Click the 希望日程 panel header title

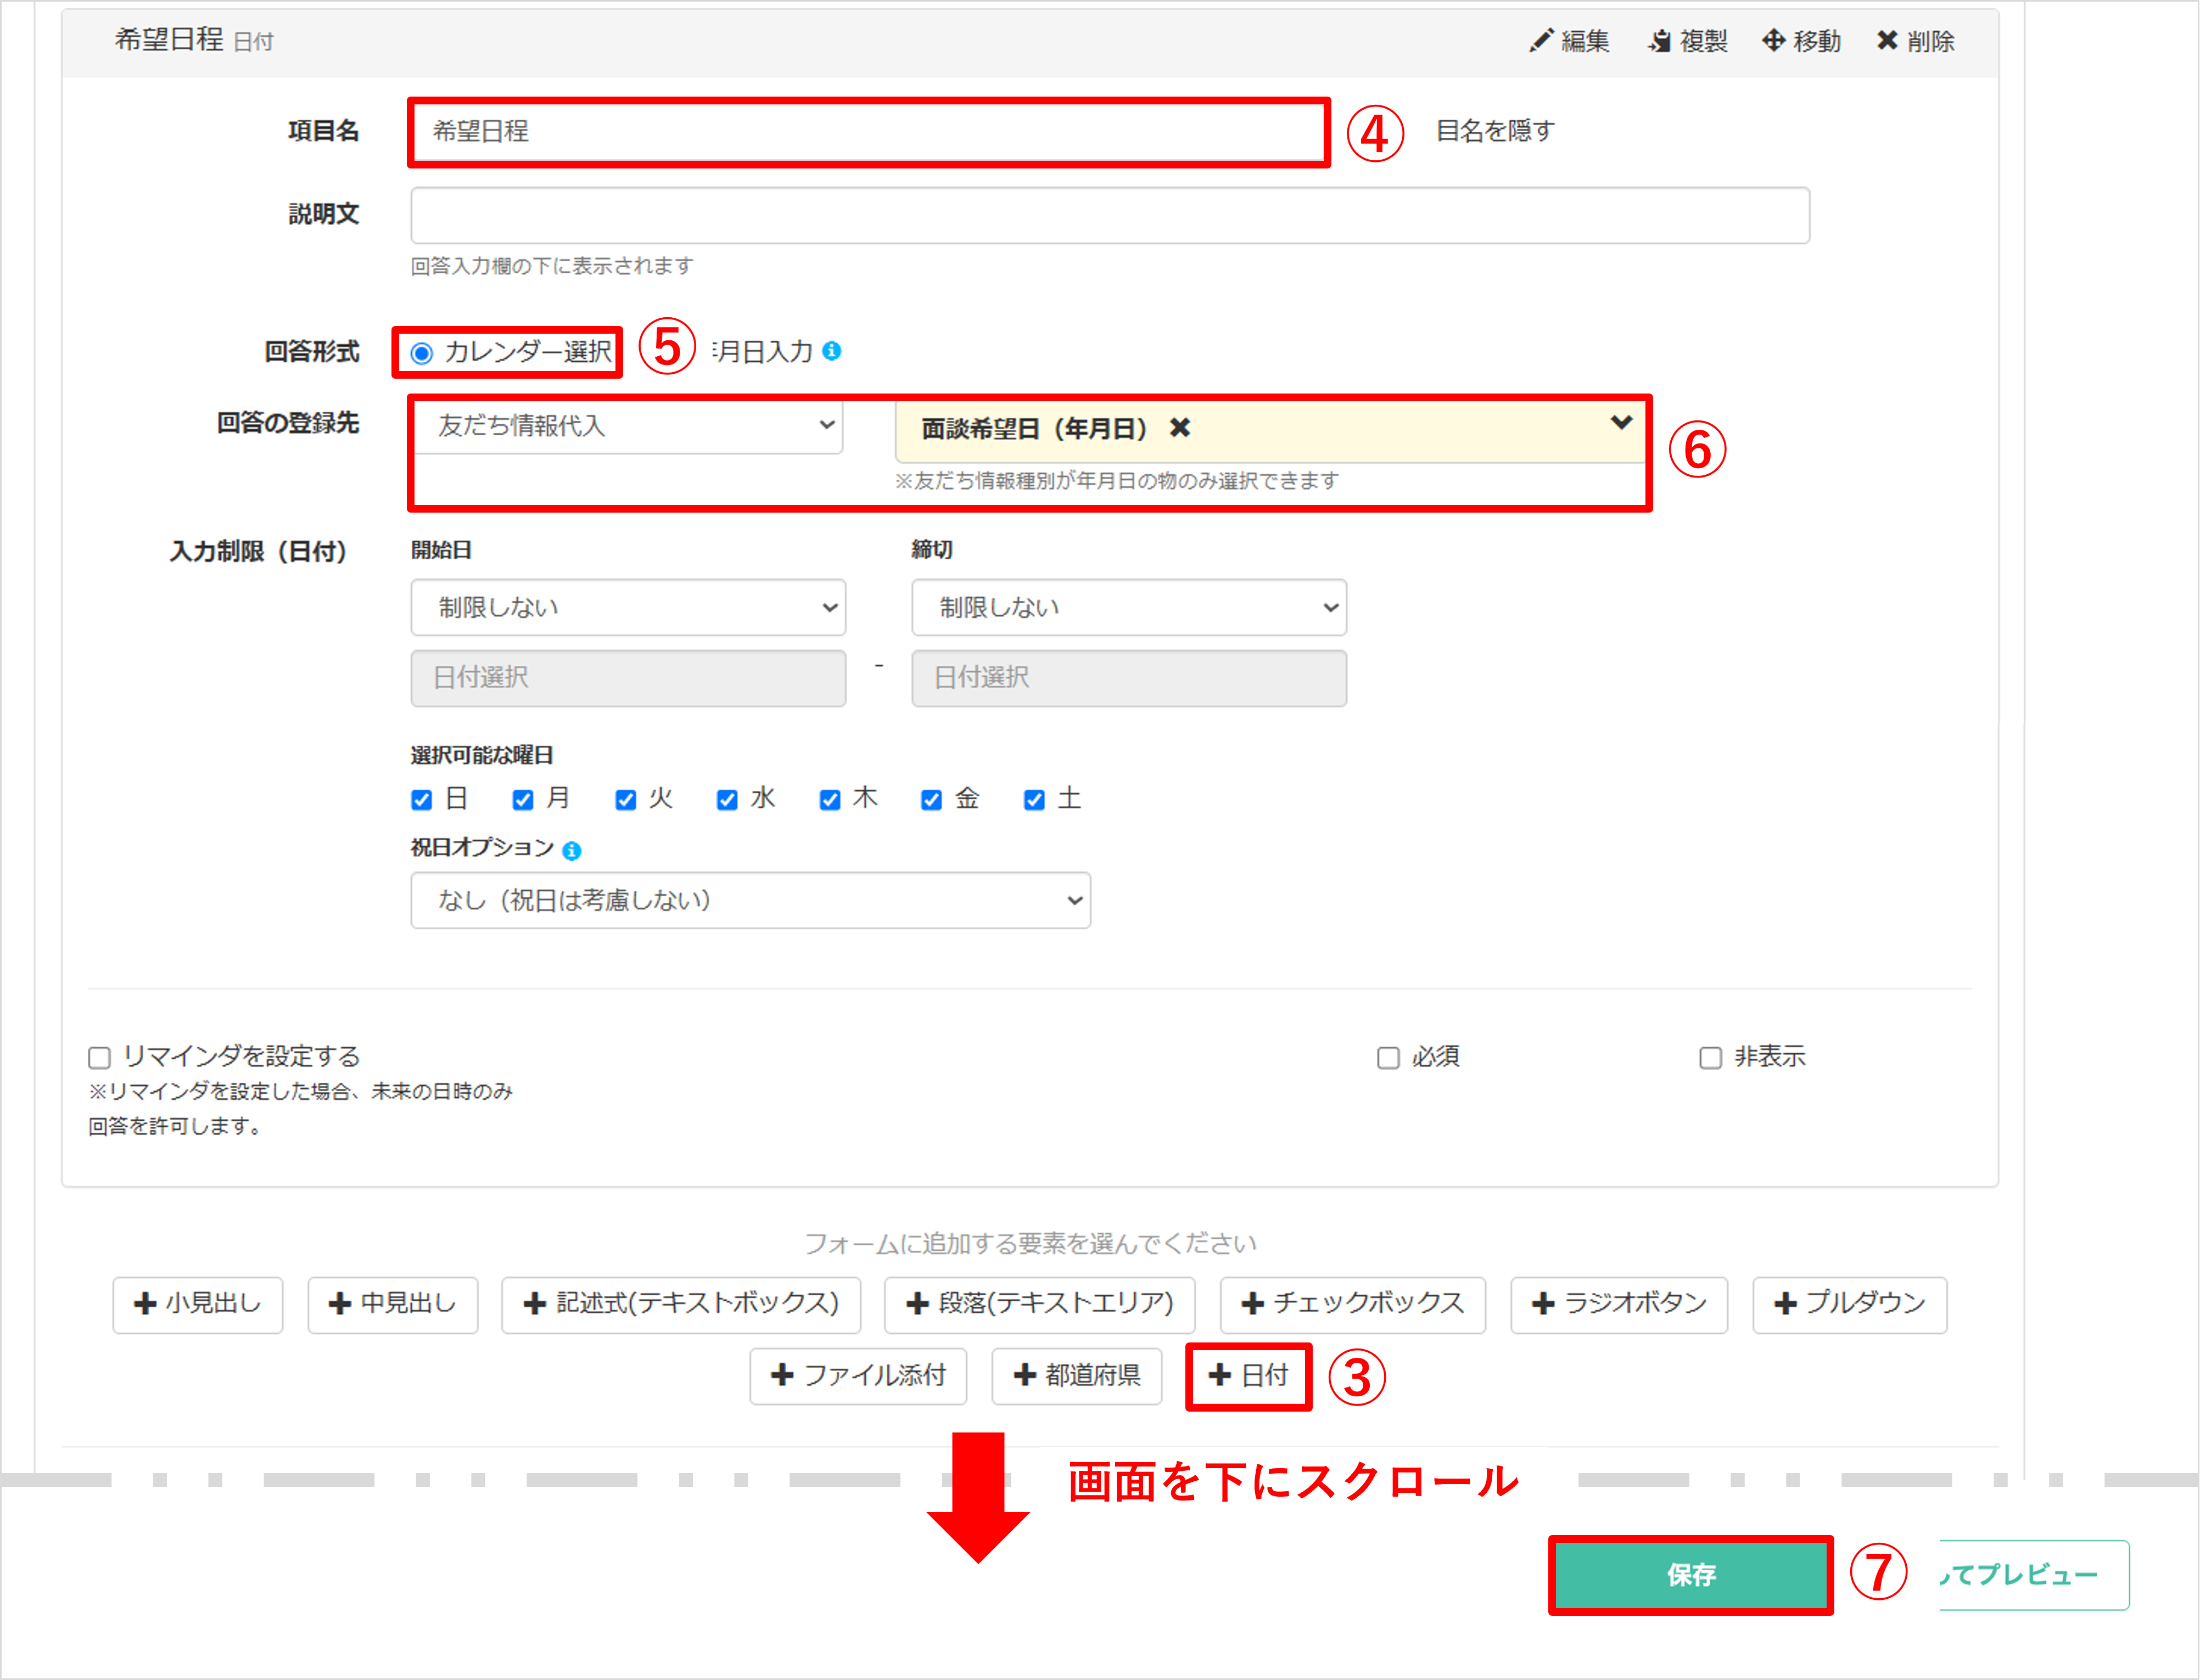pyautogui.click(x=169, y=40)
